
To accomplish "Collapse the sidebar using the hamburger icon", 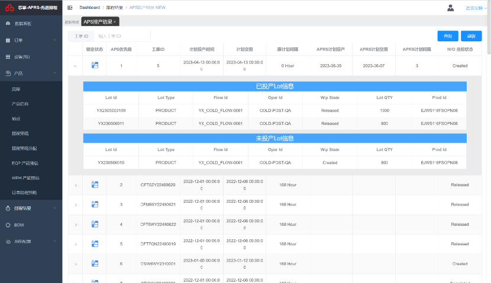I will (70, 8).
